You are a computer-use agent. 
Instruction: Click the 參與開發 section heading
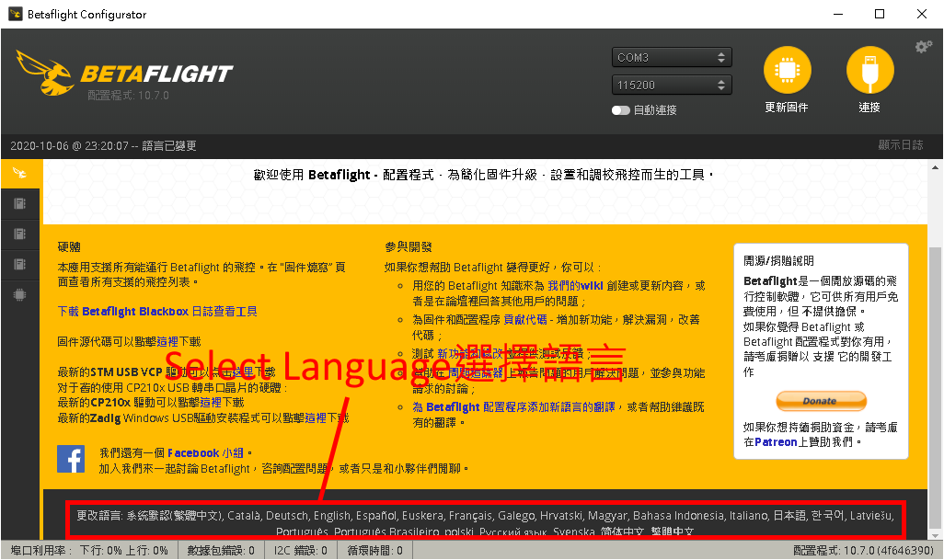409,246
